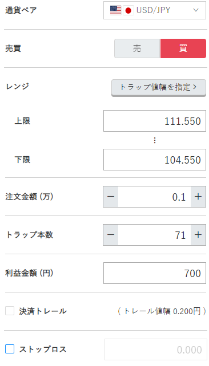Click the Japan flag icon in 通貨ペア
The height and width of the screenshot is (366, 209).
coord(128,10)
